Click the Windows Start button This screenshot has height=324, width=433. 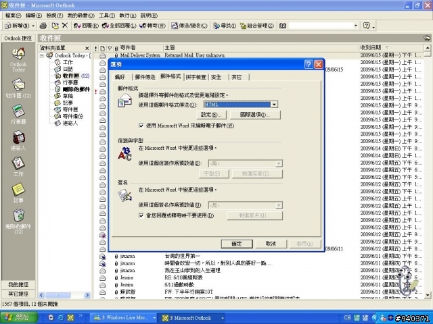(x=19, y=318)
